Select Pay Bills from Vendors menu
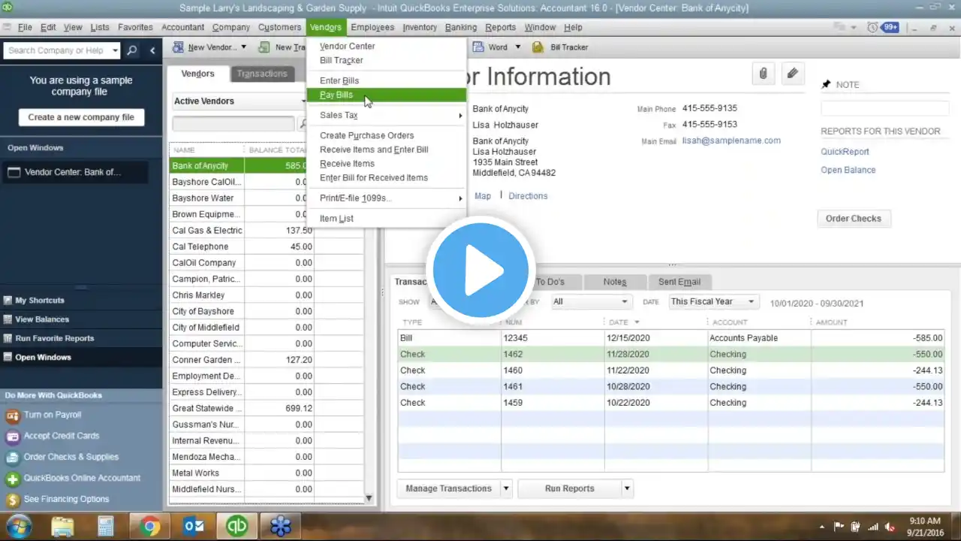This screenshot has height=541, width=961. click(x=336, y=95)
